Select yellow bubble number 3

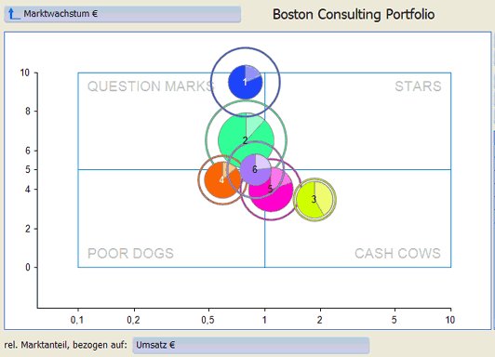click(x=314, y=199)
